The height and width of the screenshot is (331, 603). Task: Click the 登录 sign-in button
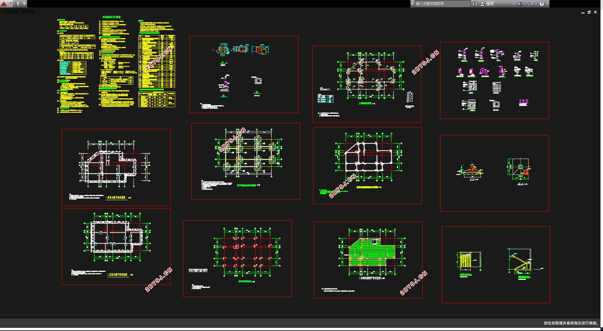click(x=490, y=4)
